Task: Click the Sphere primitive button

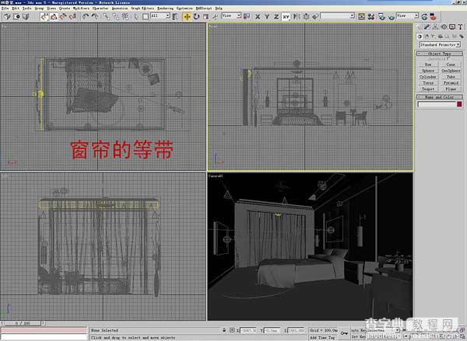Action: click(x=428, y=71)
